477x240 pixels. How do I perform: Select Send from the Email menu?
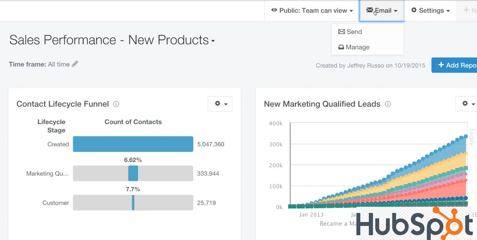[x=351, y=32]
